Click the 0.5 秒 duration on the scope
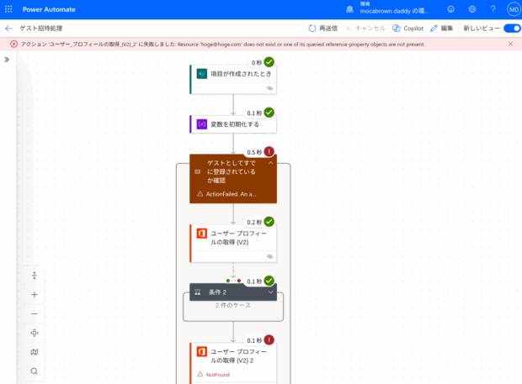Image resolution: width=522 pixels, height=384 pixels. [x=254, y=152]
